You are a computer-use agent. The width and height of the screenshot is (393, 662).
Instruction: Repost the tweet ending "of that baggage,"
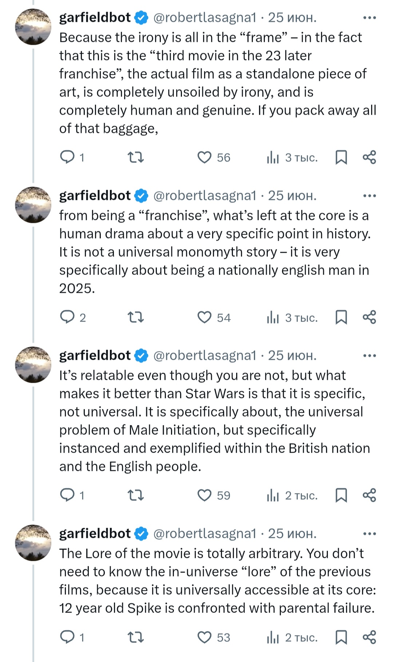coord(136,157)
